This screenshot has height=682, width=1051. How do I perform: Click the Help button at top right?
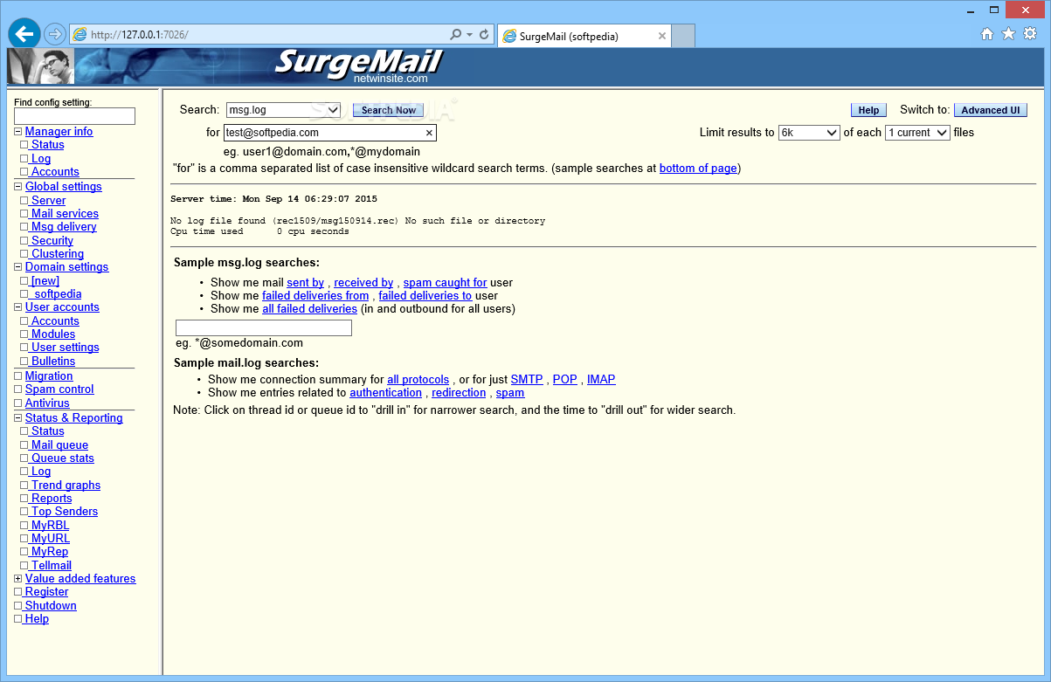tap(868, 110)
